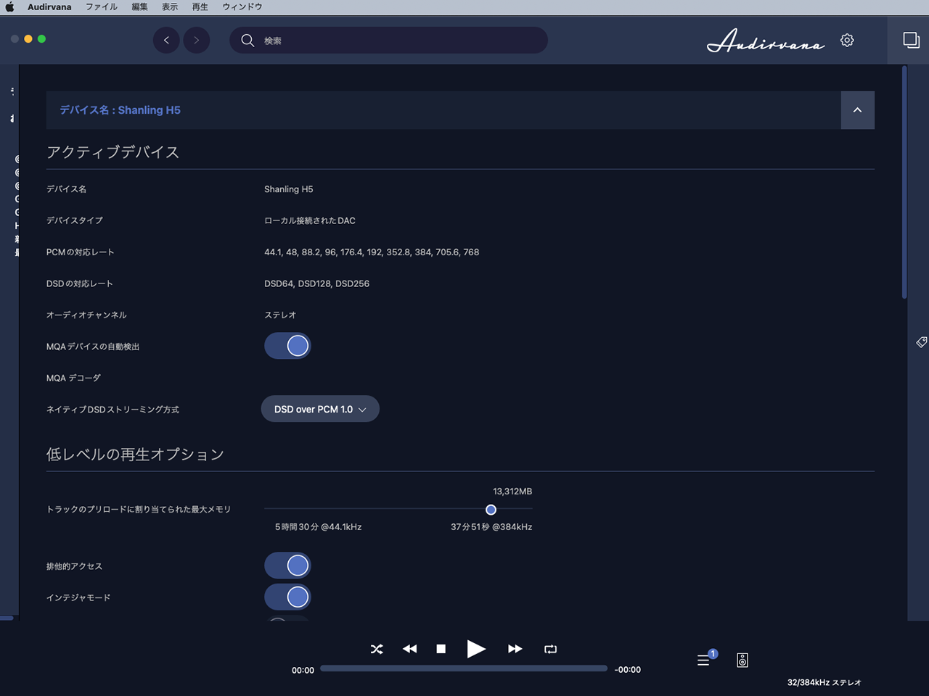This screenshot has width=929, height=696.
Task: Switch to mini player window mode
Action: [x=911, y=40]
